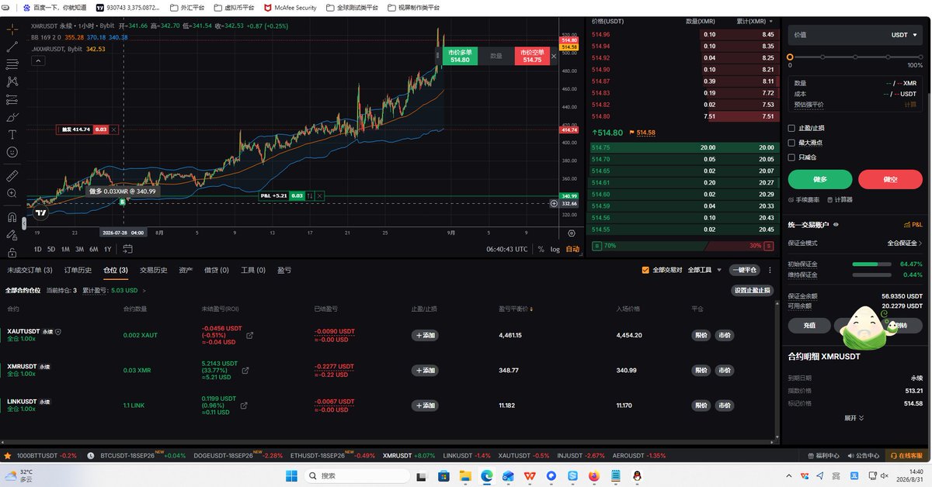Cancel the 触发 414.74 order line
This screenshot has height=487, width=932.
point(114,130)
